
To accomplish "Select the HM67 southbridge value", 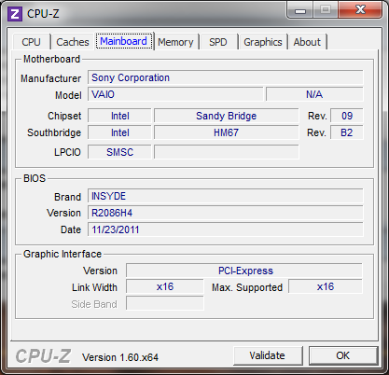I will click(227, 132).
